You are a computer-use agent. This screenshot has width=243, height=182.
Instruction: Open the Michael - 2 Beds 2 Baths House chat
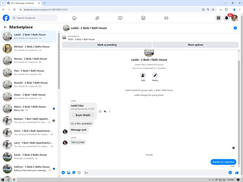coord(29,49)
